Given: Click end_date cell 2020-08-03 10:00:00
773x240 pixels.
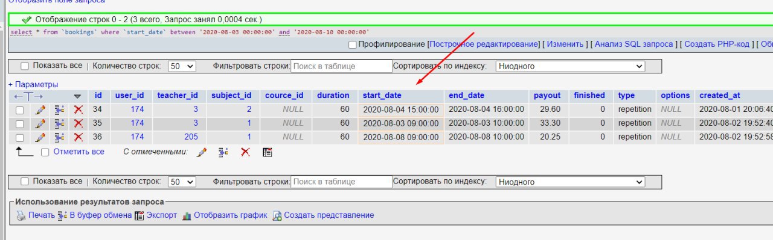Looking at the screenshot, I should 486,123.
